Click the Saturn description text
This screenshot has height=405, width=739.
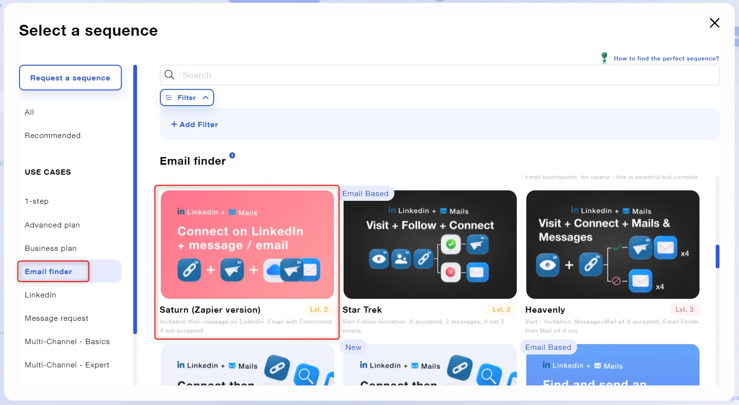coord(246,326)
